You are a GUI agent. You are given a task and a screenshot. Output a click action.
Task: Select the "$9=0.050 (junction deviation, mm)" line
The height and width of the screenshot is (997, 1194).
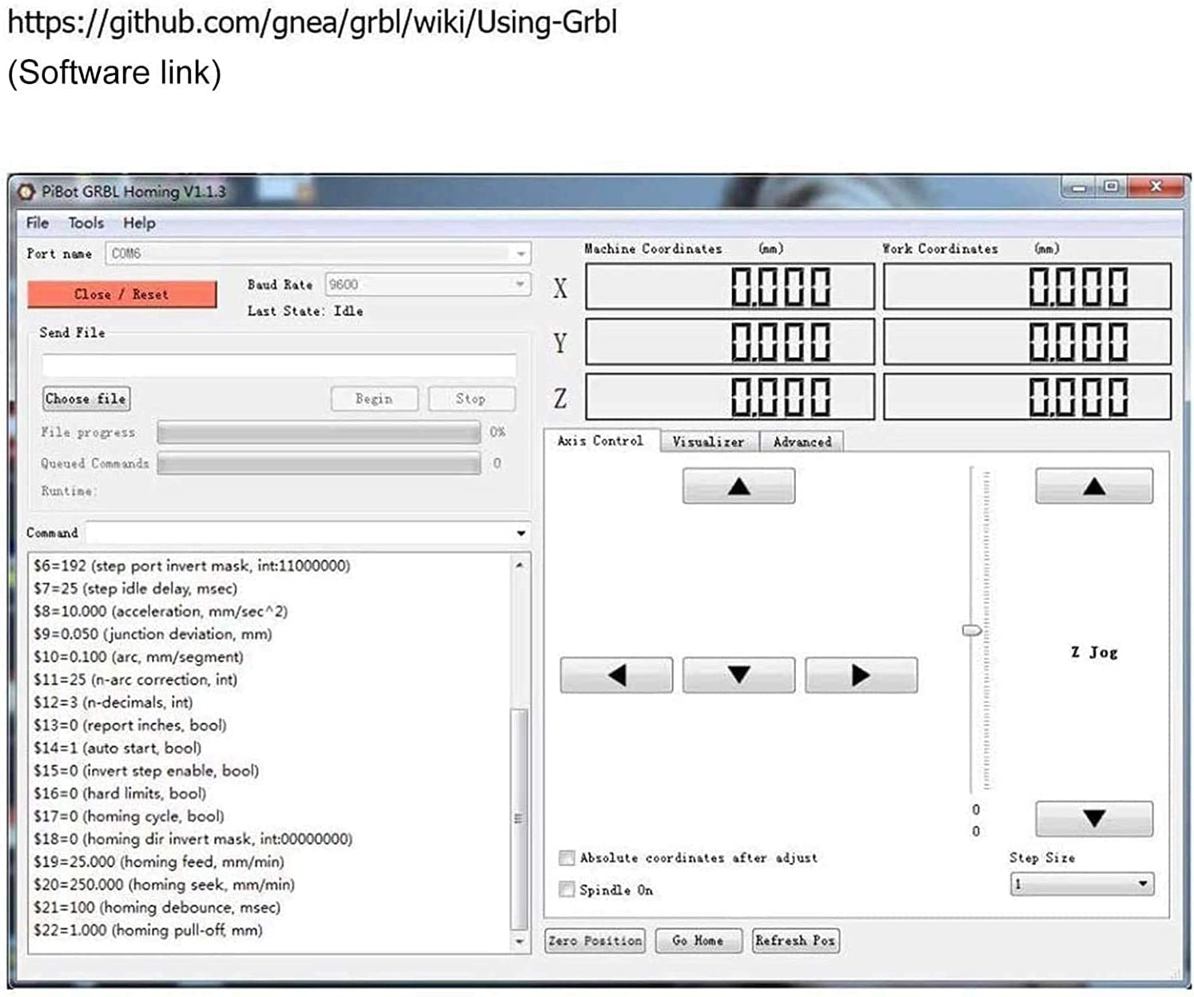153,634
